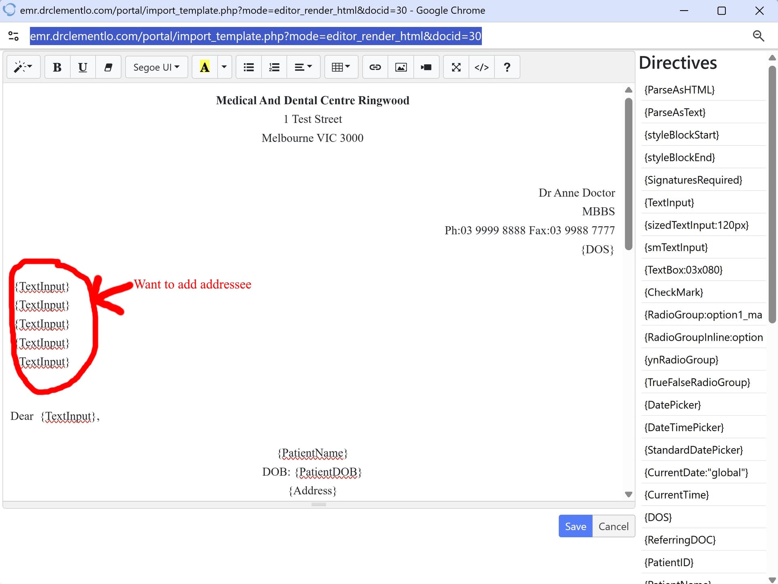The height and width of the screenshot is (584, 778).
Task: Click the Directives panel scroll-up arrow
Action: [772, 58]
